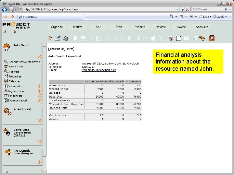234x175 pixels.
Task: Open the Organize menu
Action: (x=57, y=27)
